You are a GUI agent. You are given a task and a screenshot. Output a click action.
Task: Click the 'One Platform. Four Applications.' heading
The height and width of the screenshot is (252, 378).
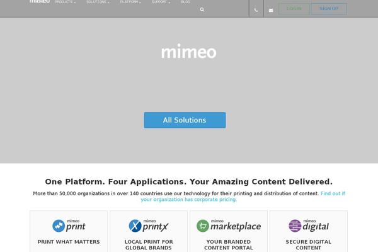coord(189,181)
